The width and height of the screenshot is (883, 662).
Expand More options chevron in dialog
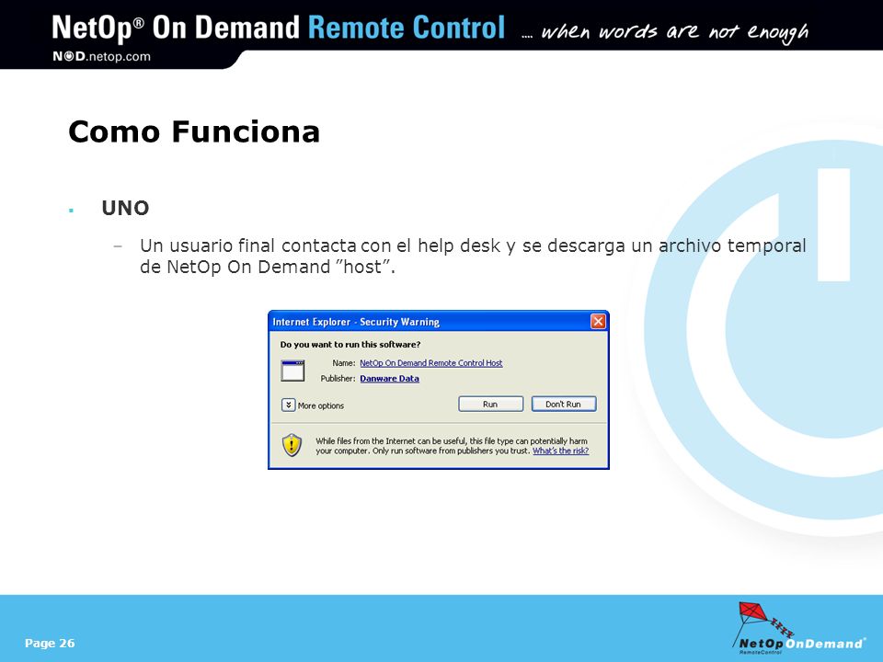point(288,405)
